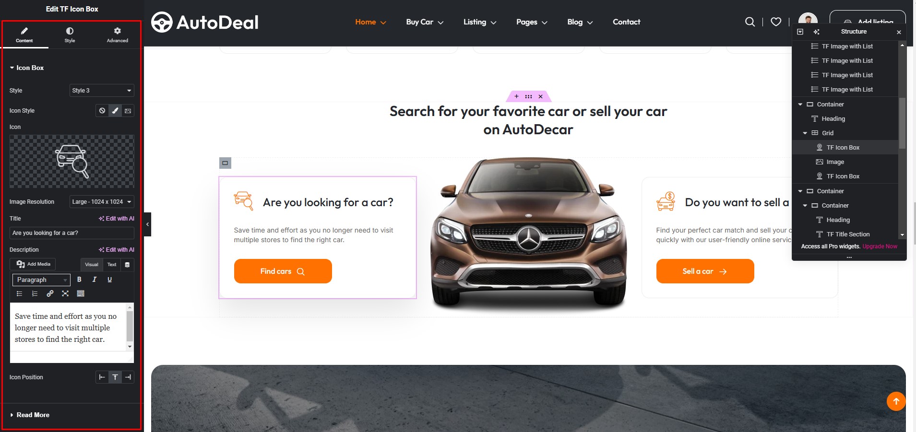
Task: Click the wishlist heart icon
Action: (x=776, y=22)
